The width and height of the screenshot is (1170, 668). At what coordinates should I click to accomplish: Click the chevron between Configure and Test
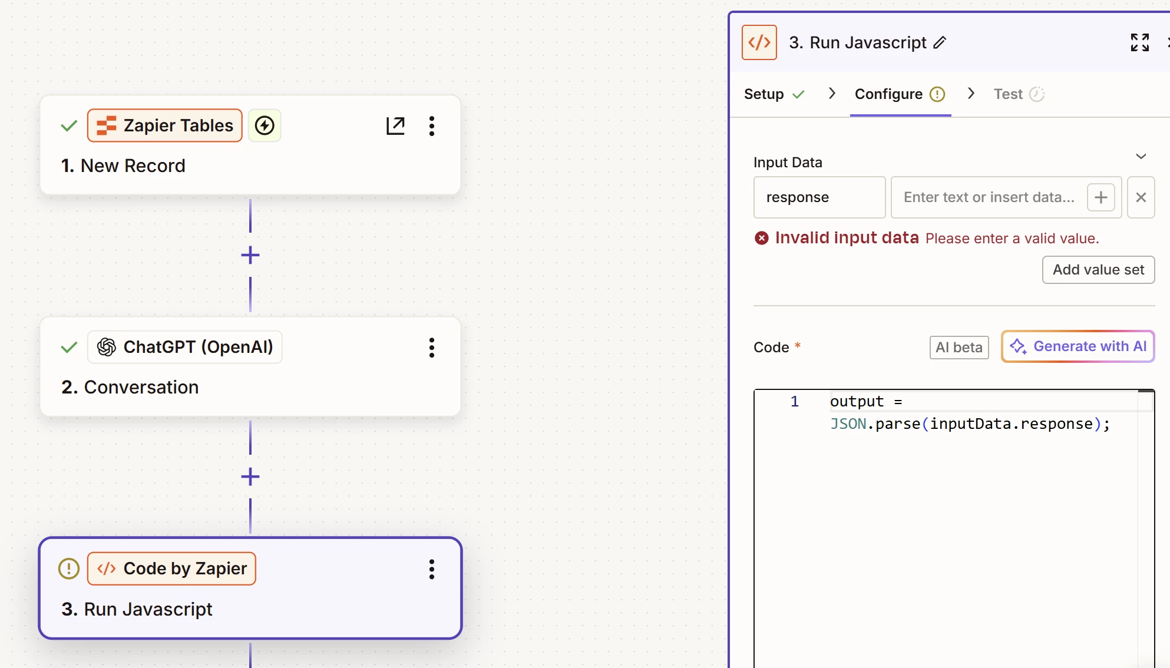971,94
